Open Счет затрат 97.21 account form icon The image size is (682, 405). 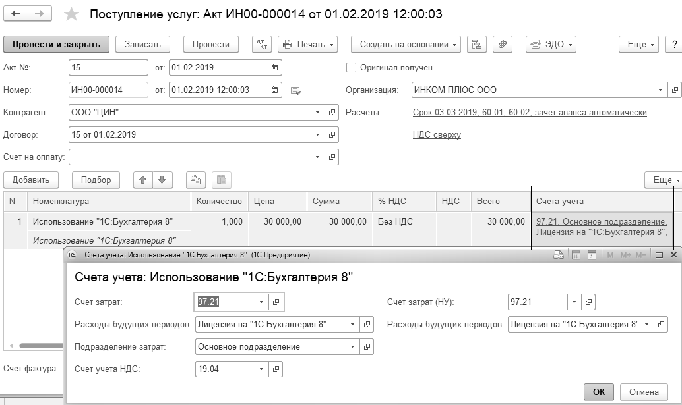coord(276,302)
